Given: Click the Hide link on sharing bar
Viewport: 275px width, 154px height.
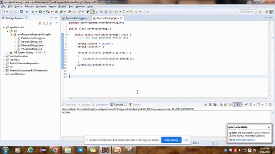Looking at the screenshot, I should 186,140.
